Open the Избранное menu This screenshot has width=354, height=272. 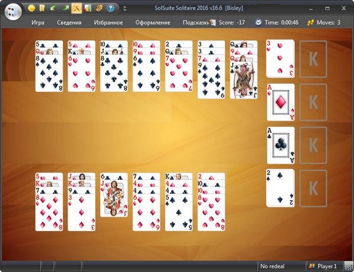tap(108, 22)
